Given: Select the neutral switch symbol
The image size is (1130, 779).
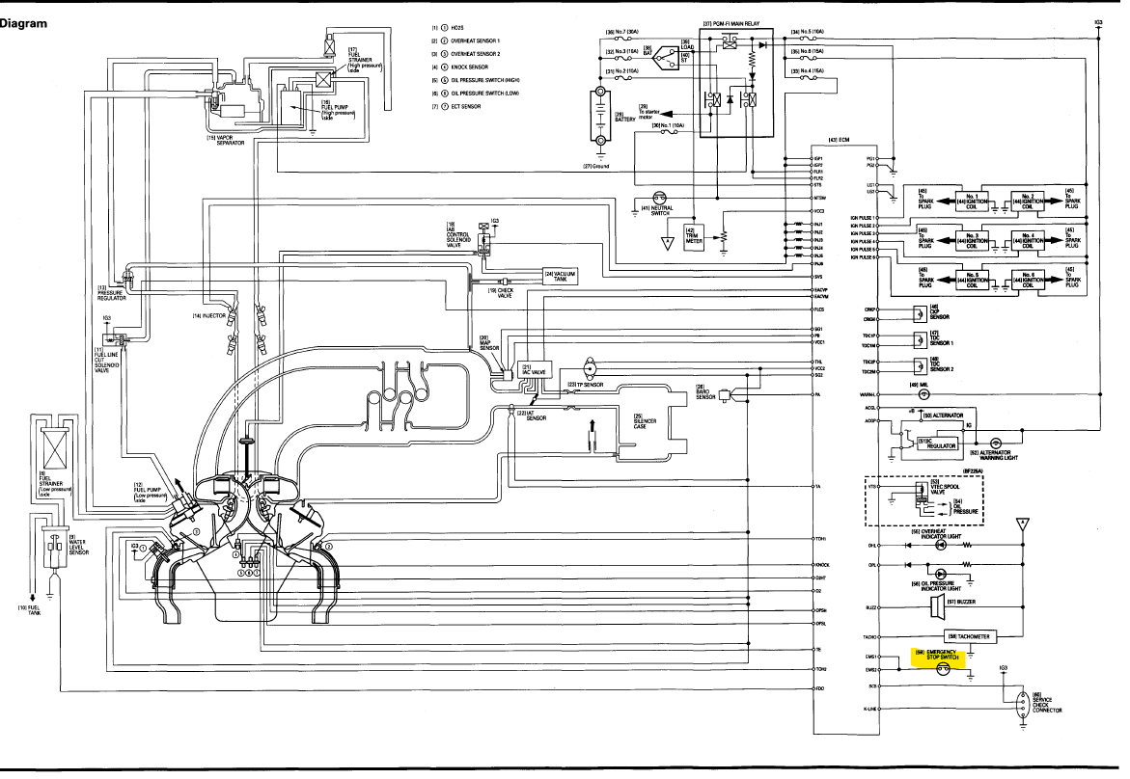Looking at the screenshot, I should [x=659, y=198].
